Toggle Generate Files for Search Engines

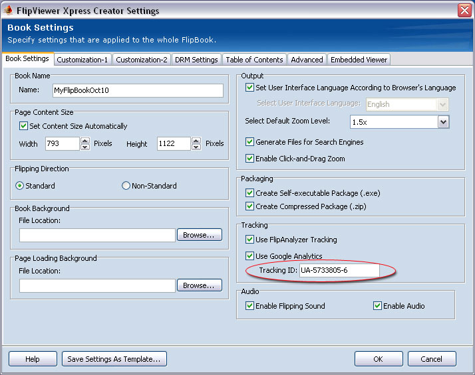click(249, 142)
